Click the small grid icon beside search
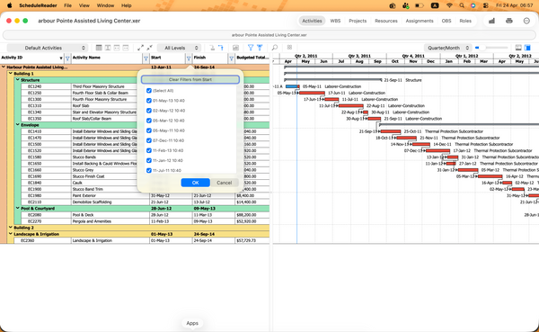The width and height of the screenshot is (539, 332). (x=289, y=48)
